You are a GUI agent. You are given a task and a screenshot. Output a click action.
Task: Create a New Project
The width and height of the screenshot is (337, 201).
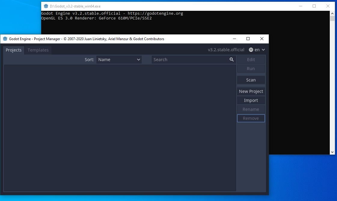point(251,91)
